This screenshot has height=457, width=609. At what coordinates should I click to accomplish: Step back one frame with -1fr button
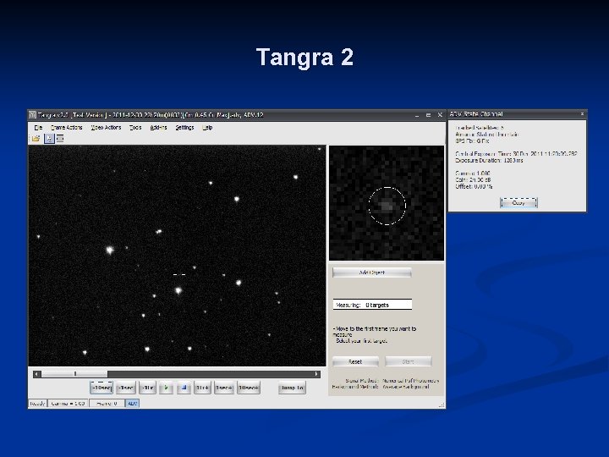click(x=147, y=388)
